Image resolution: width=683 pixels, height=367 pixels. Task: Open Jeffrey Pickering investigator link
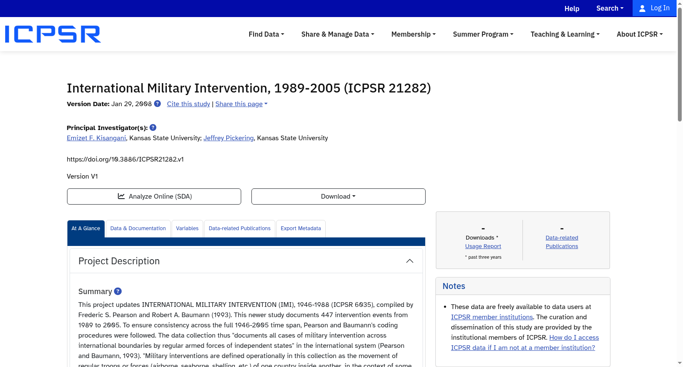tap(228, 138)
